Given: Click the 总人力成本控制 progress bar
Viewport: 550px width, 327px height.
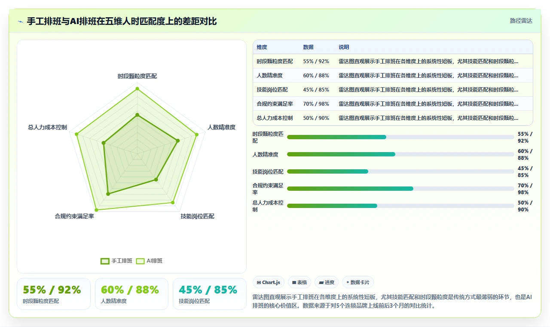Looking at the screenshot, I should (x=400, y=206).
